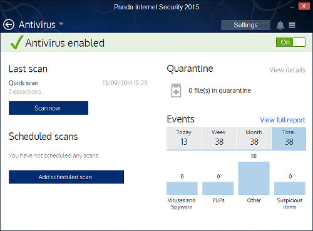Screen dimensions: 313x231
Task: Click the 'Antivirus enabled' status text
Action: click(x=64, y=43)
